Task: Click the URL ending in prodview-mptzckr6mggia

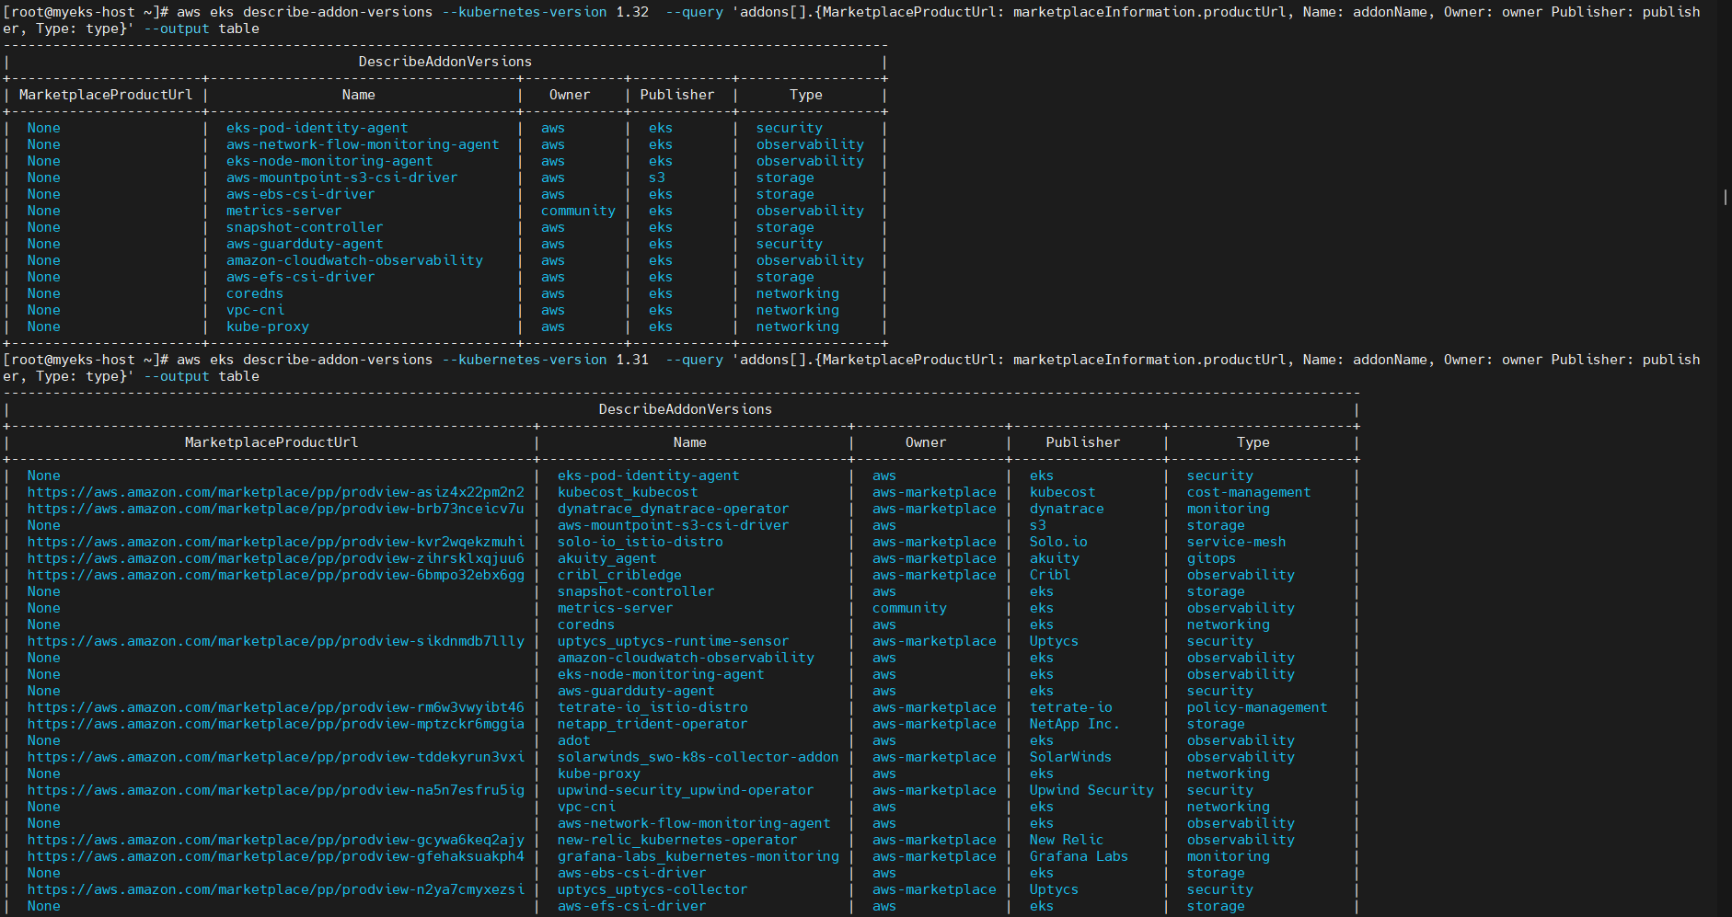Action: point(275,724)
